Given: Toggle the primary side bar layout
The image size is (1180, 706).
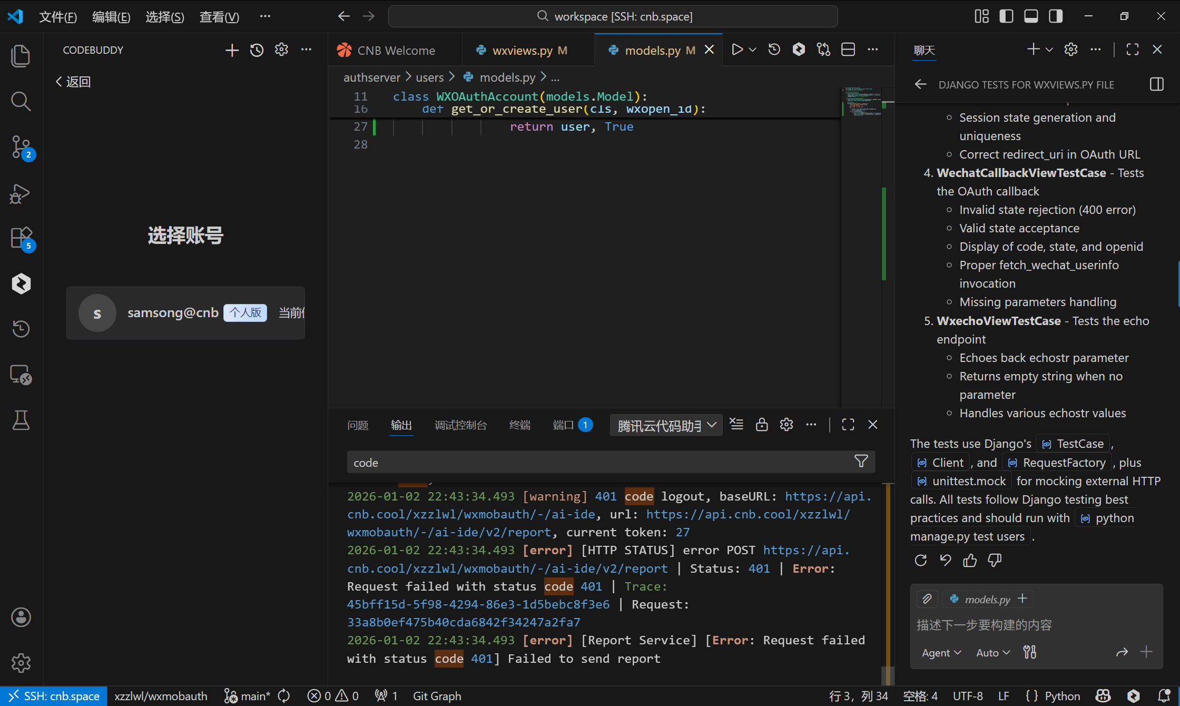Looking at the screenshot, I should pos(1006,16).
